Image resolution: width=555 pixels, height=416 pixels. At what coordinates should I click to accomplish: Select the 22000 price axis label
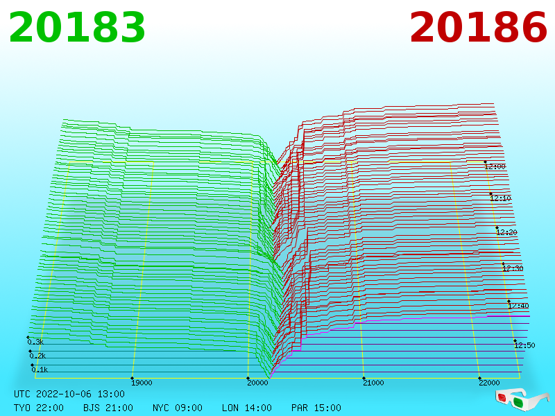coord(490,383)
